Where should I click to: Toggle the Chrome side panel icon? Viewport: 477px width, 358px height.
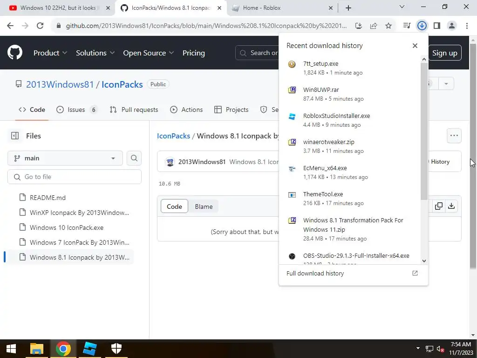click(437, 26)
